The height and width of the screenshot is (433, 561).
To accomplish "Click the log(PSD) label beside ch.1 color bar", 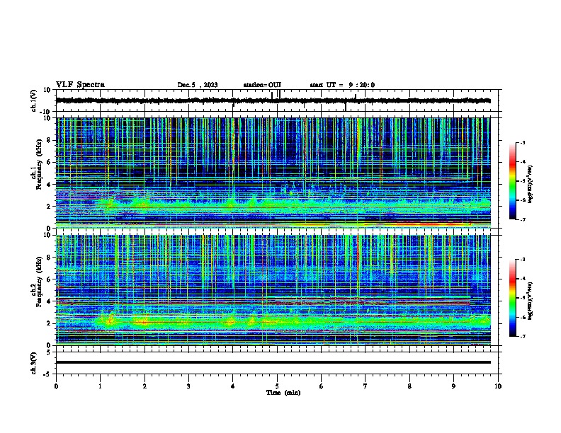I will pos(531,185).
